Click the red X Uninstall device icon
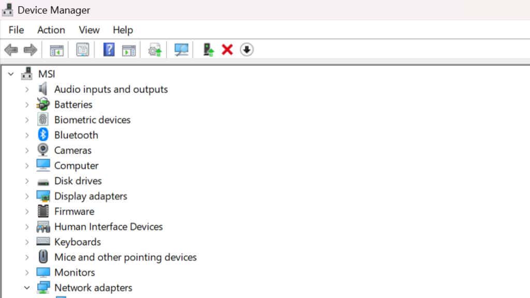Image resolution: width=530 pixels, height=298 pixels. tap(227, 50)
